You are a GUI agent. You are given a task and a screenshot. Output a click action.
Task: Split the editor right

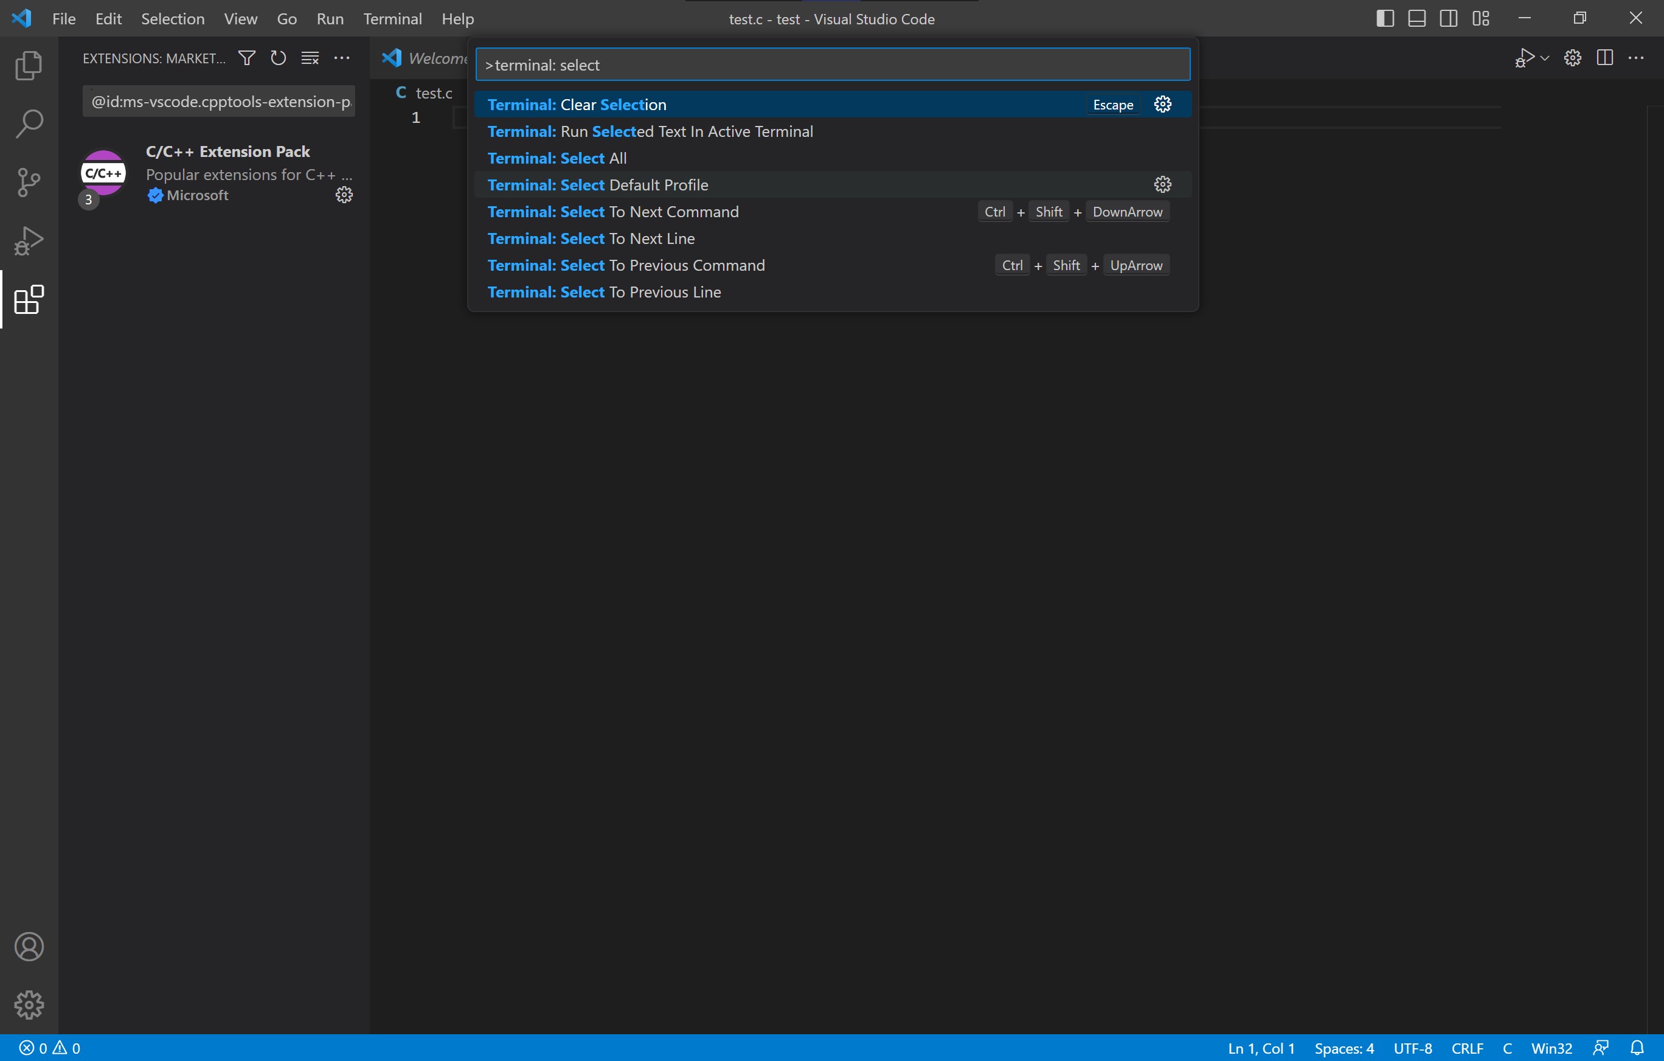tap(1605, 58)
